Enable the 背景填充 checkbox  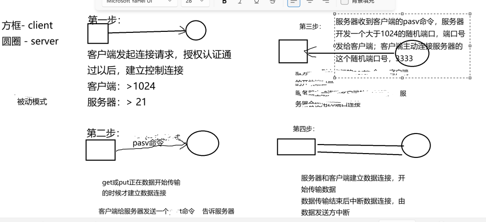[345, 2]
